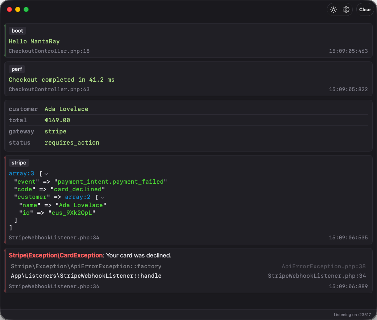Image resolution: width=377 pixels, height=320 pixels.
Task: Click the cus_9Xk2QpL id value
Action: [x=72, y=213]
